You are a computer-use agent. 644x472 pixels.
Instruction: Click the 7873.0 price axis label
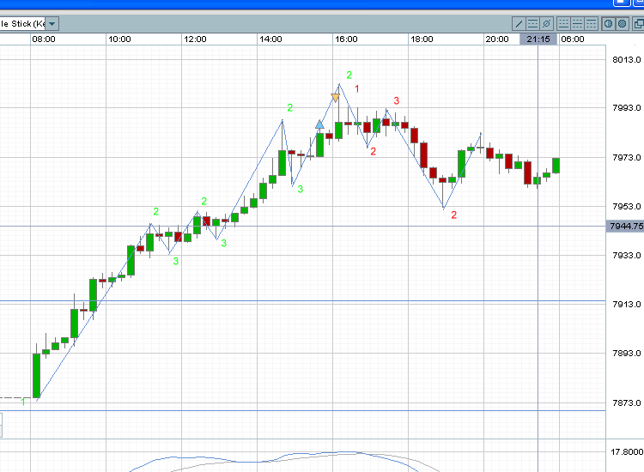[626, 402]
